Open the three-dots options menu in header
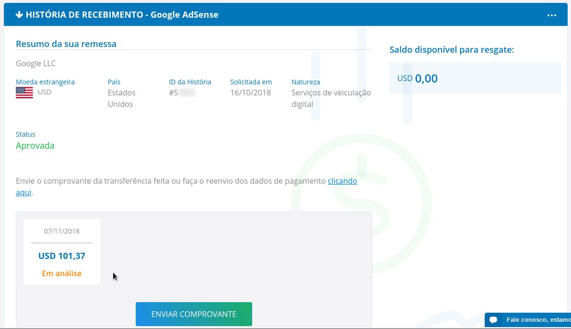Viewport: 571px width, 329px height. coord(551,15)
